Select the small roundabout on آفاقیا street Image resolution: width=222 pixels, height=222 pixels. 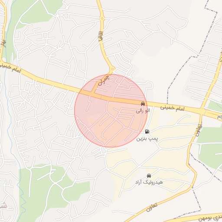[x=102, y=18]
